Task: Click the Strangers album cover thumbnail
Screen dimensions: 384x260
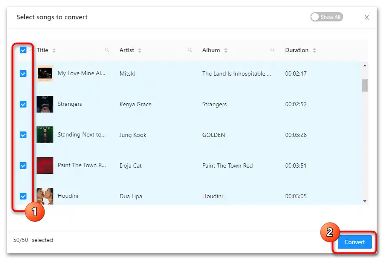Action: pyautogui.click(x=45, y=104)
